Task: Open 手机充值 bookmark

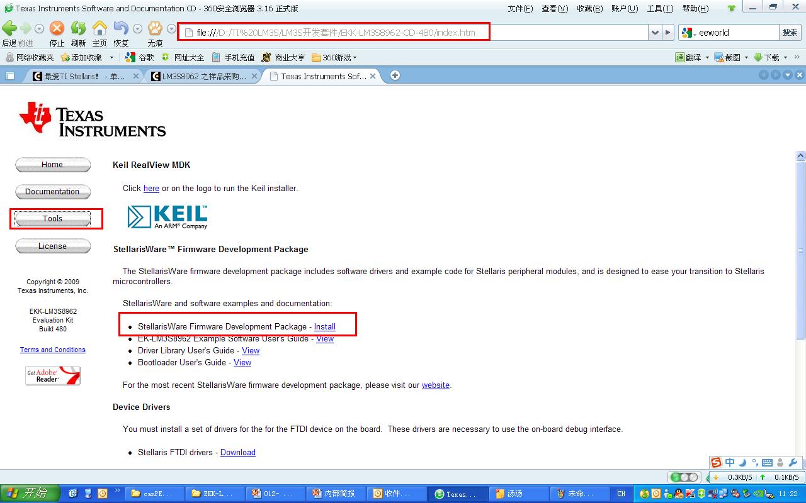Action: coord(233,57)
